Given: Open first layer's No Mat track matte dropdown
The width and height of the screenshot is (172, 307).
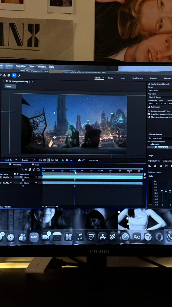Looking at the screenshot, I should [8, 177].
